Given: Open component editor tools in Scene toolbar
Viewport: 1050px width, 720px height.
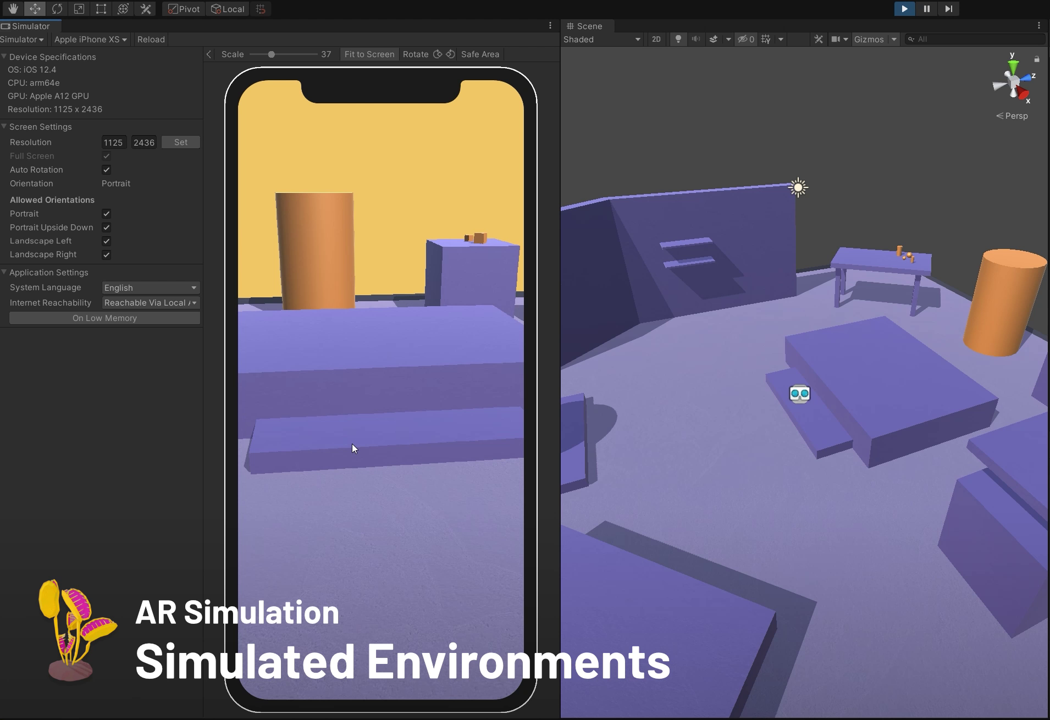Looking at the screenshot, I should pos(819,39).
